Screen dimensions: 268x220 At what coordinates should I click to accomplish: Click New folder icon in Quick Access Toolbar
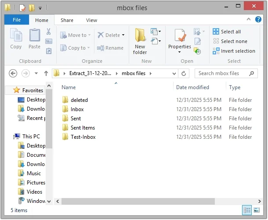[32, 8]
